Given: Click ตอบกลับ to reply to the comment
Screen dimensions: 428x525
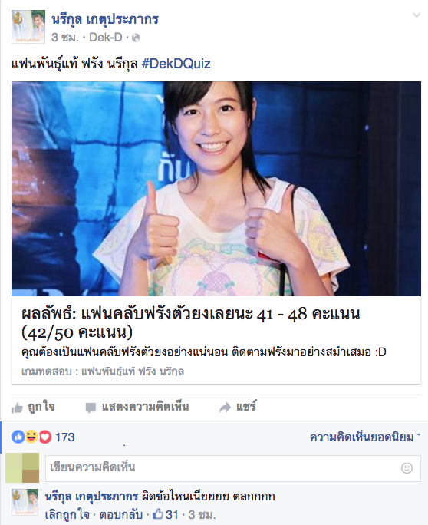Looking at the screenshot, I should pyautogui.click(x=121, y=514).
